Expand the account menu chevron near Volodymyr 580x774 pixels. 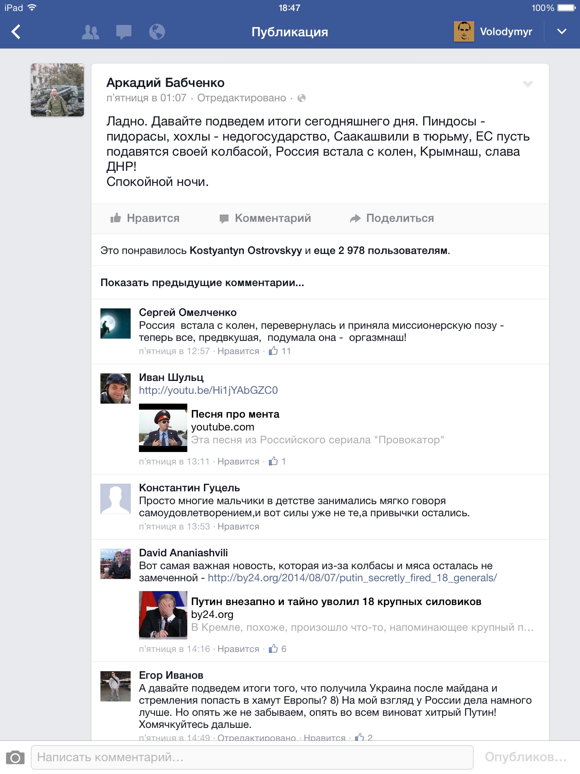(x=562, y=32)
